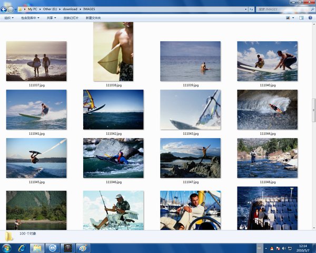Launch Internet Explorer from the taskbar
The width and height of the screenshot is (316, 253).
click(22, 247)
